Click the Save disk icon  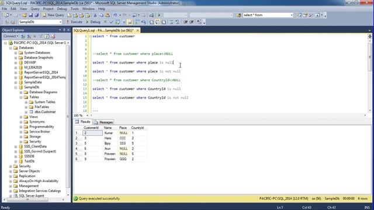(30, 15)
